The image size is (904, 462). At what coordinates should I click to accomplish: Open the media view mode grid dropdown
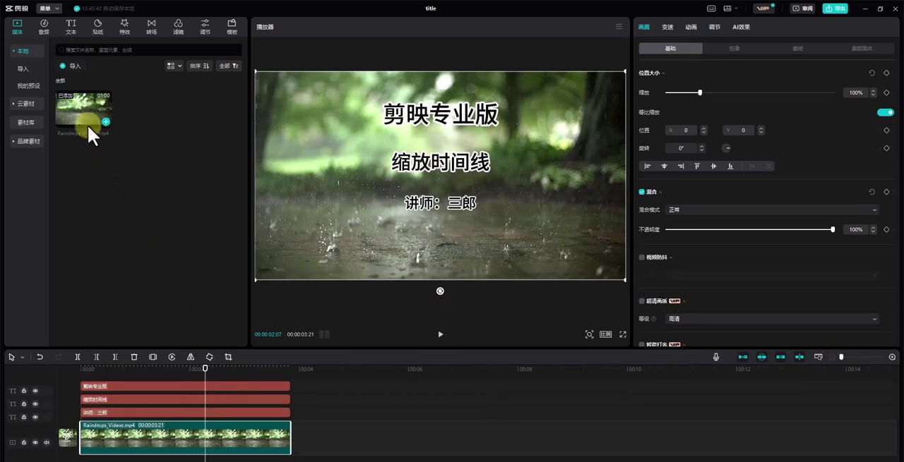coord(174,66)
